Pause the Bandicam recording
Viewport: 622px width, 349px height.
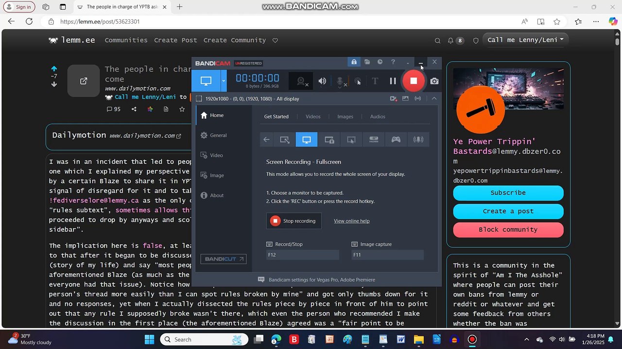393,81
